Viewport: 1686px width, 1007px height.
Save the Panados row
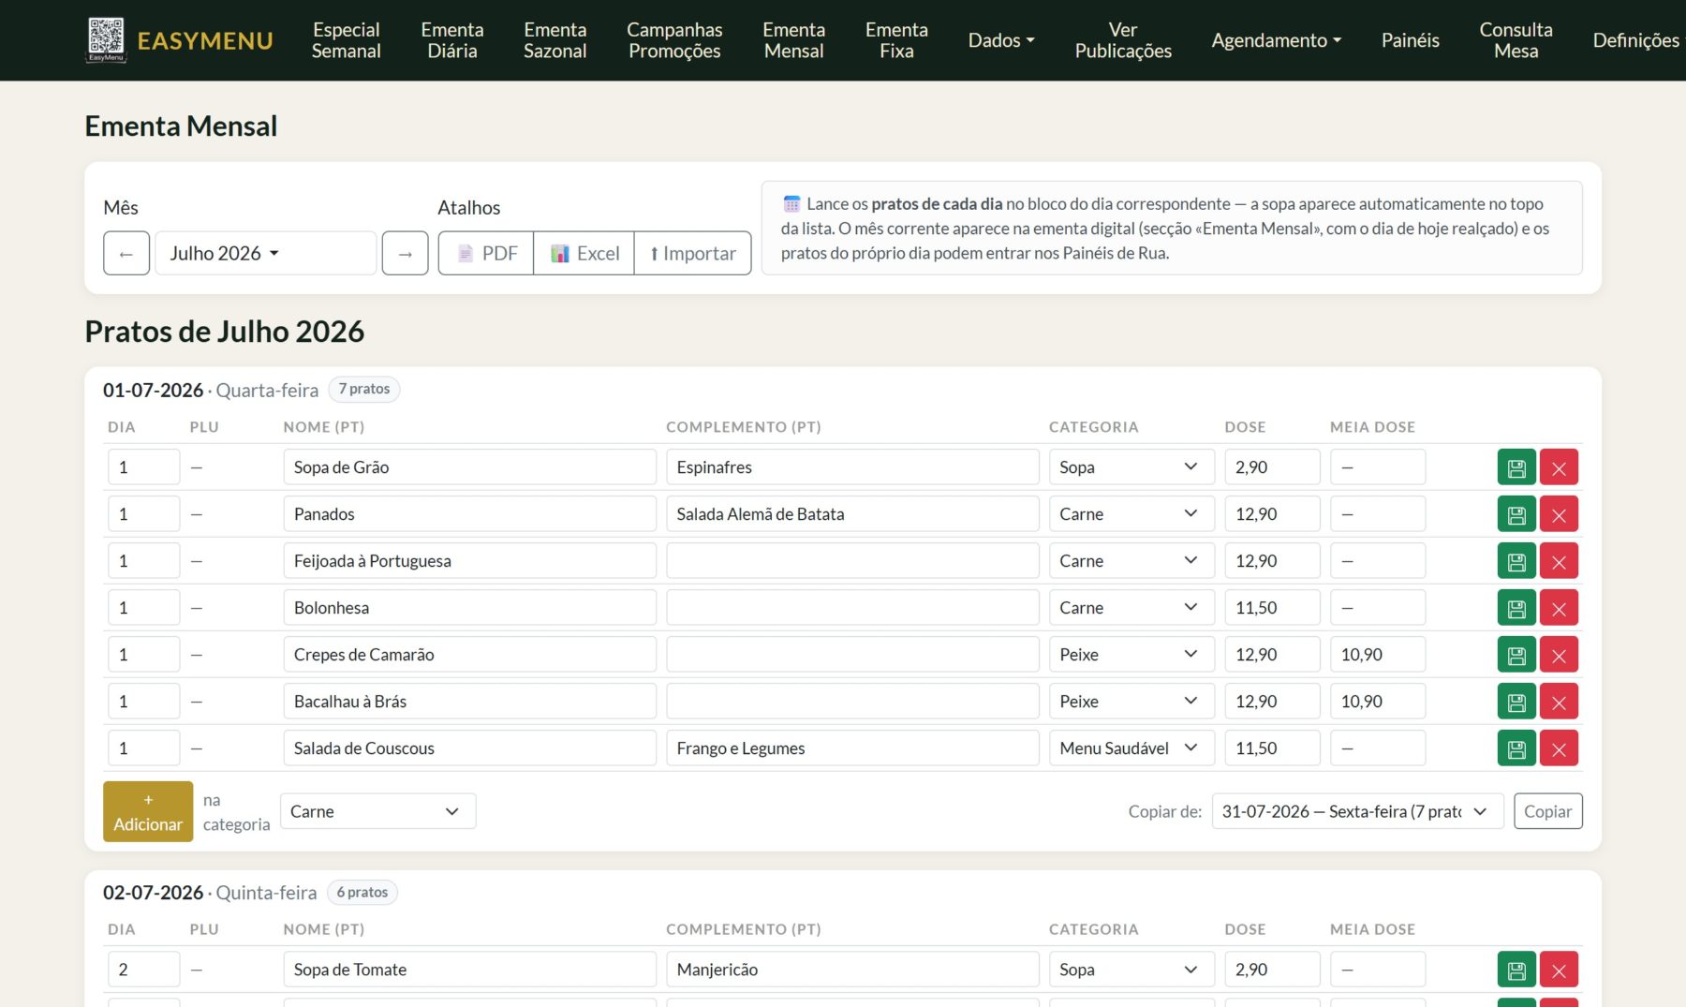[1516, 514]
